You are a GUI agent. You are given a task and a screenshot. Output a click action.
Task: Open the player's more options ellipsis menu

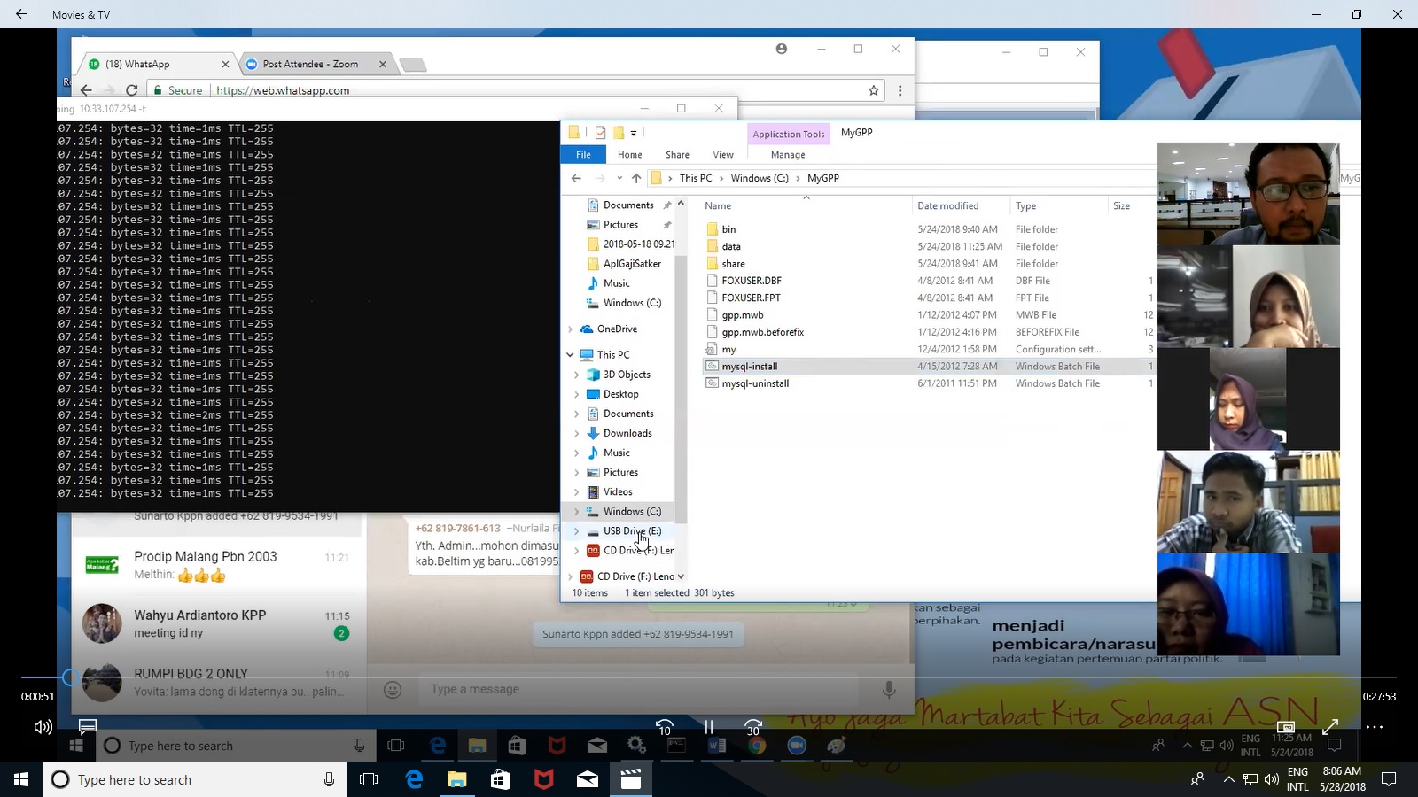(1375, 727)
